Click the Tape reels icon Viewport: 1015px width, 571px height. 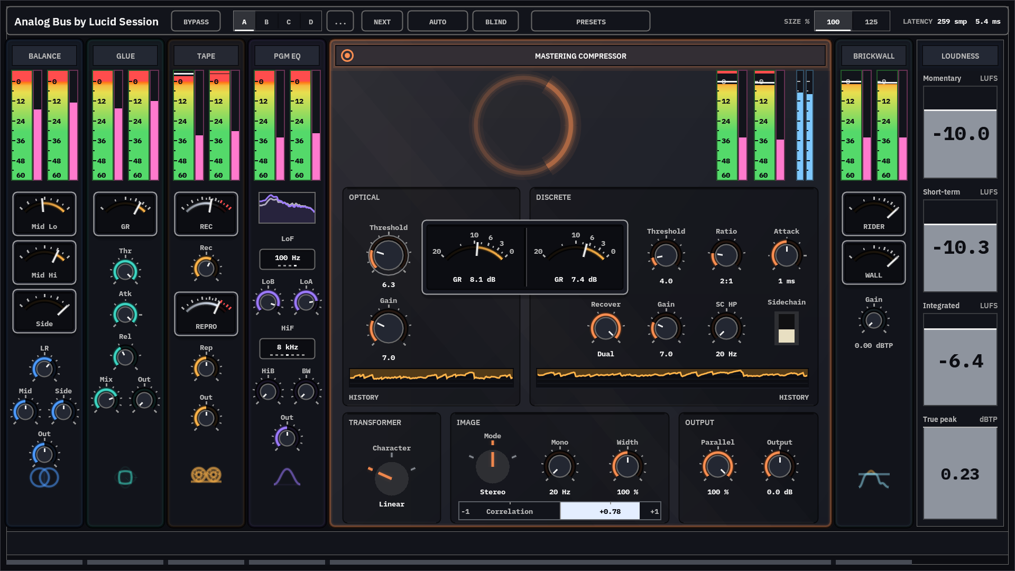pyautogui.click(x=206, y=475)
